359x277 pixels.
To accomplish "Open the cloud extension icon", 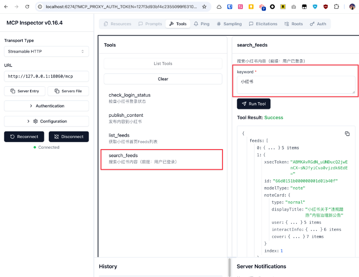I will click(x=219, y=7).
